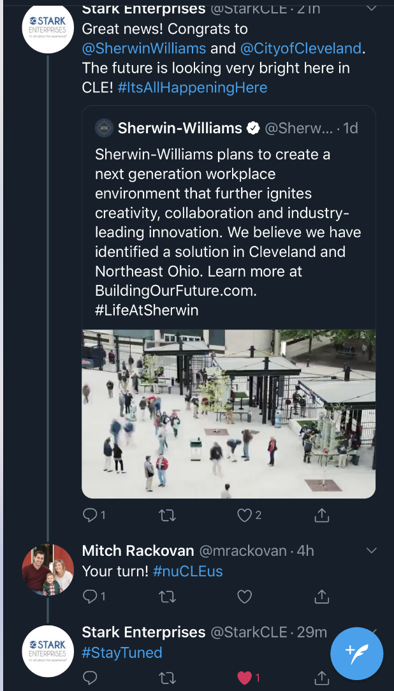Open the @SherwinWilliams mention link
The image size is (394, 691).
click(144, 48)
